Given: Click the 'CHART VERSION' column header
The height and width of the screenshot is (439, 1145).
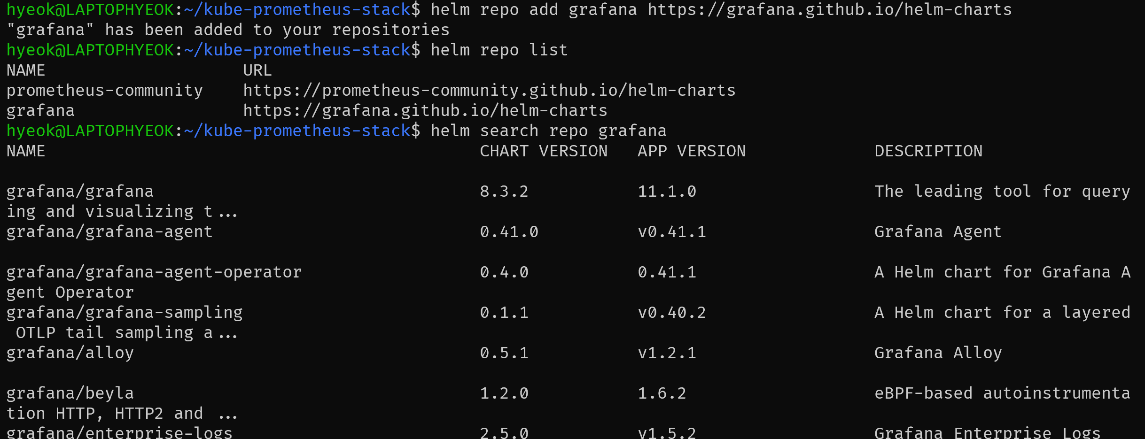Looking at the screenshot, I should (x=544, y=151).
